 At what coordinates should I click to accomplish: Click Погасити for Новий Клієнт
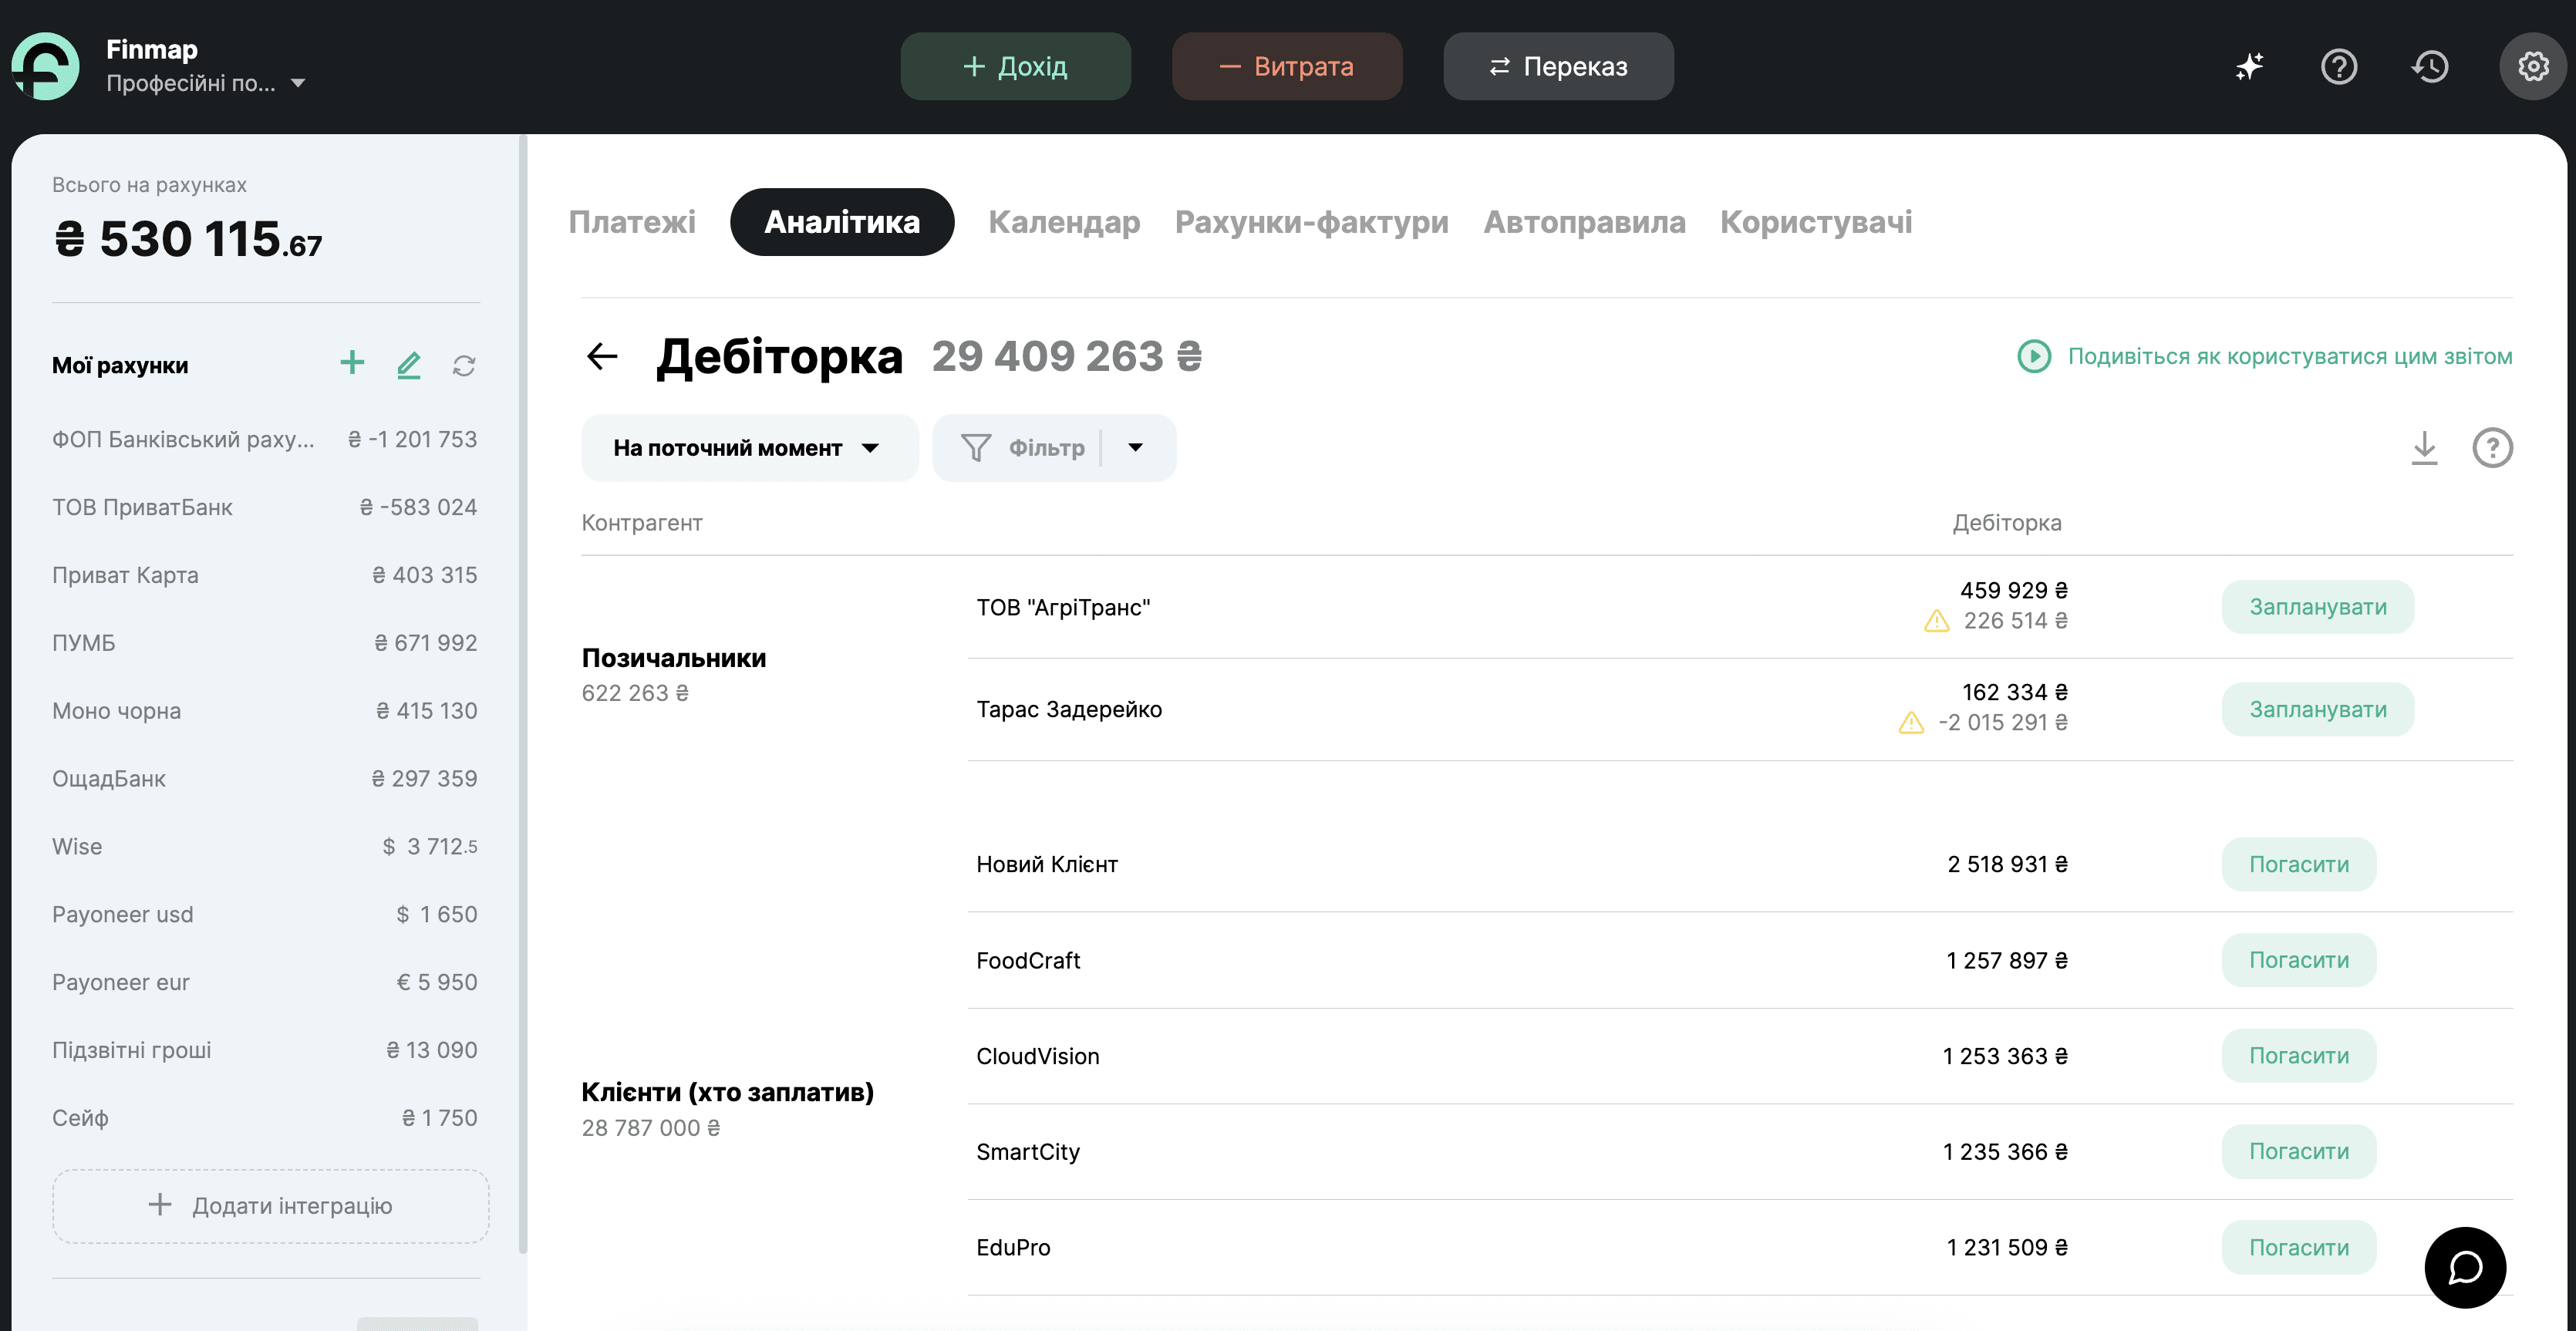2299,864
